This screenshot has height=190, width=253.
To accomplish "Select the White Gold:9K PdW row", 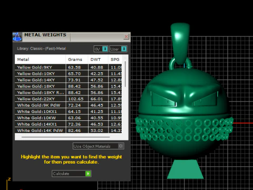I will tap(69, 105).
